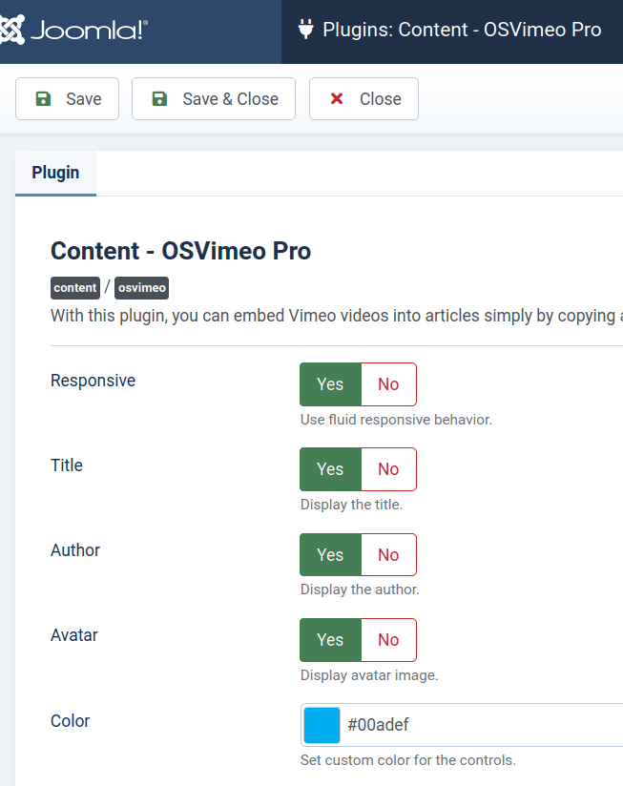Open the blue color swatch picker
Image resolution: width=623 pixels, height=786 pixels.
[322, 725]
